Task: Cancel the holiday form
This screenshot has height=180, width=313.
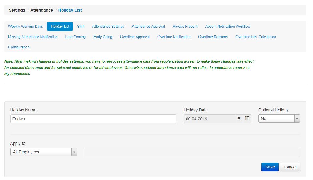Action: (x=290, y=167)
